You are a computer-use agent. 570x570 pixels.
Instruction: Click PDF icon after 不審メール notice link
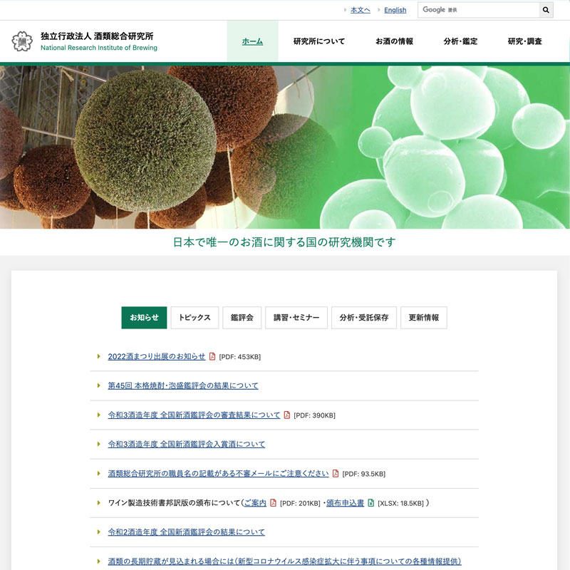336,473
